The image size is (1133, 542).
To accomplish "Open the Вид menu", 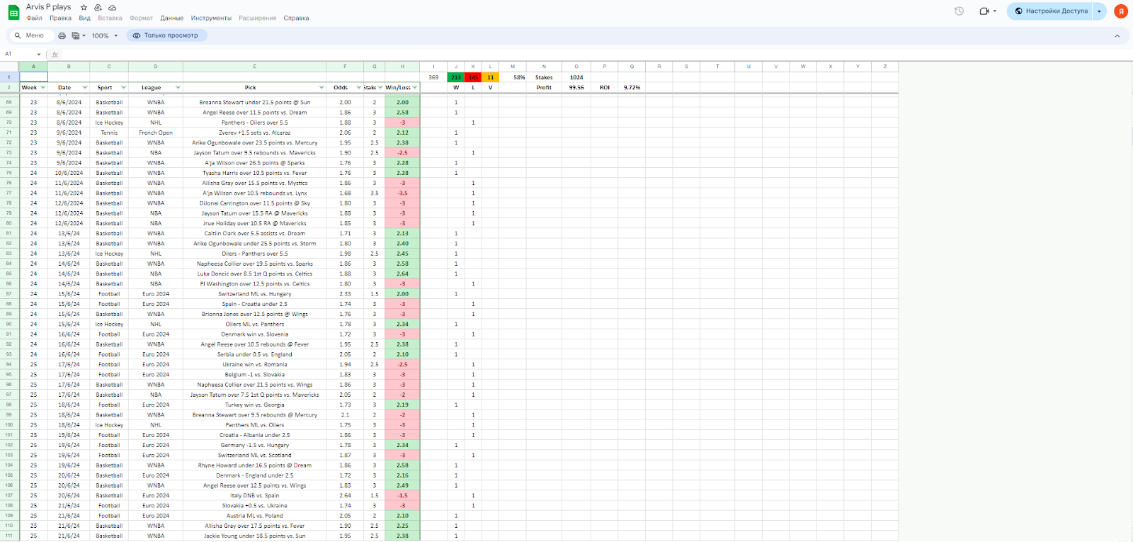I will tap(85, 18).
